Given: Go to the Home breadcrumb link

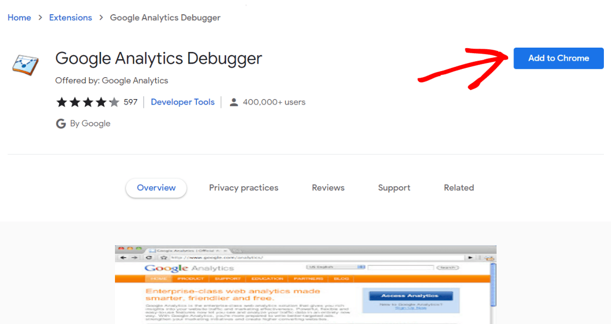Looking at the screenshot, I should point(19,18).
